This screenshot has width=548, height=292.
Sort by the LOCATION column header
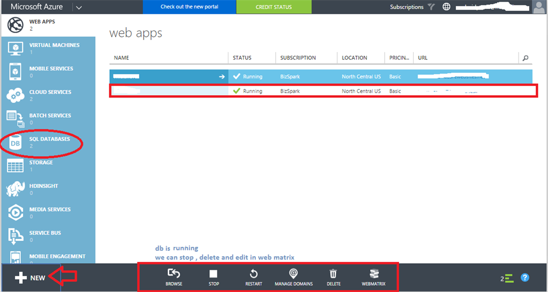point(354,58)
